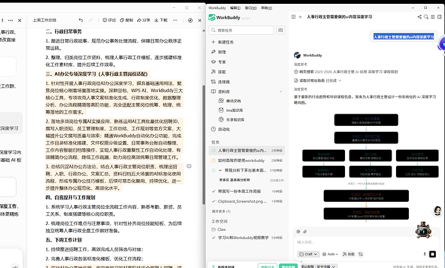Open 窗口 menu in WorkBuddy
The height and width of the screenshot is (268, 445).
pyautogui.click(x=251, y=8)
